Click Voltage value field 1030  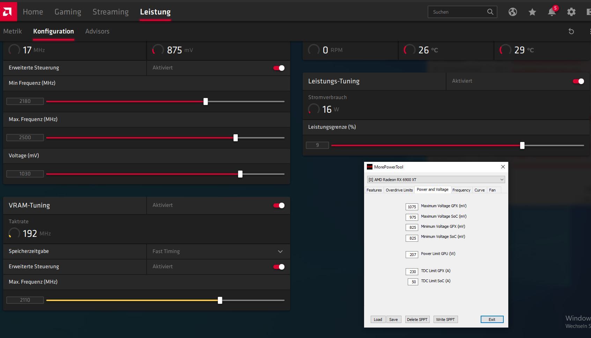click(x=25, y=174)
